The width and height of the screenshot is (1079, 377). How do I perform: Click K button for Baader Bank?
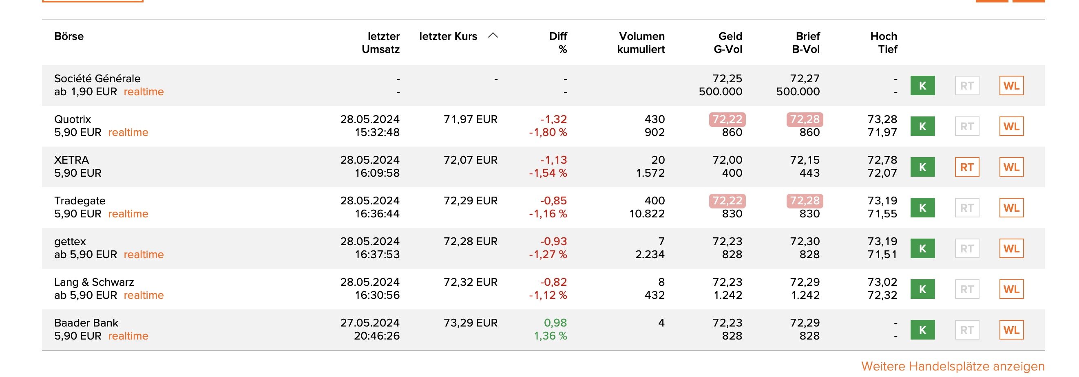click(922, 330)
